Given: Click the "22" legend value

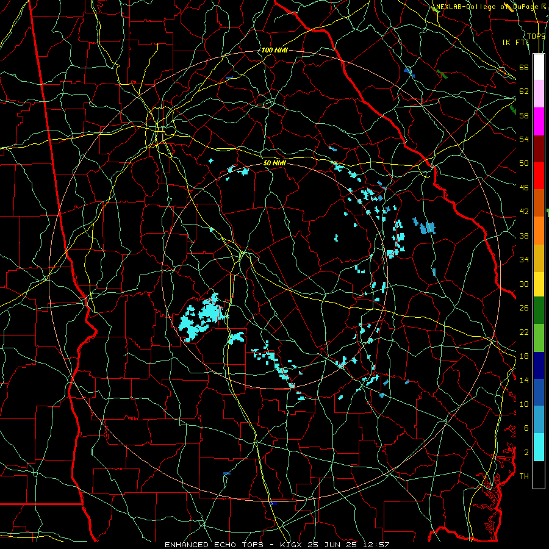Looking at the screenshot, I should click(524, 332).
